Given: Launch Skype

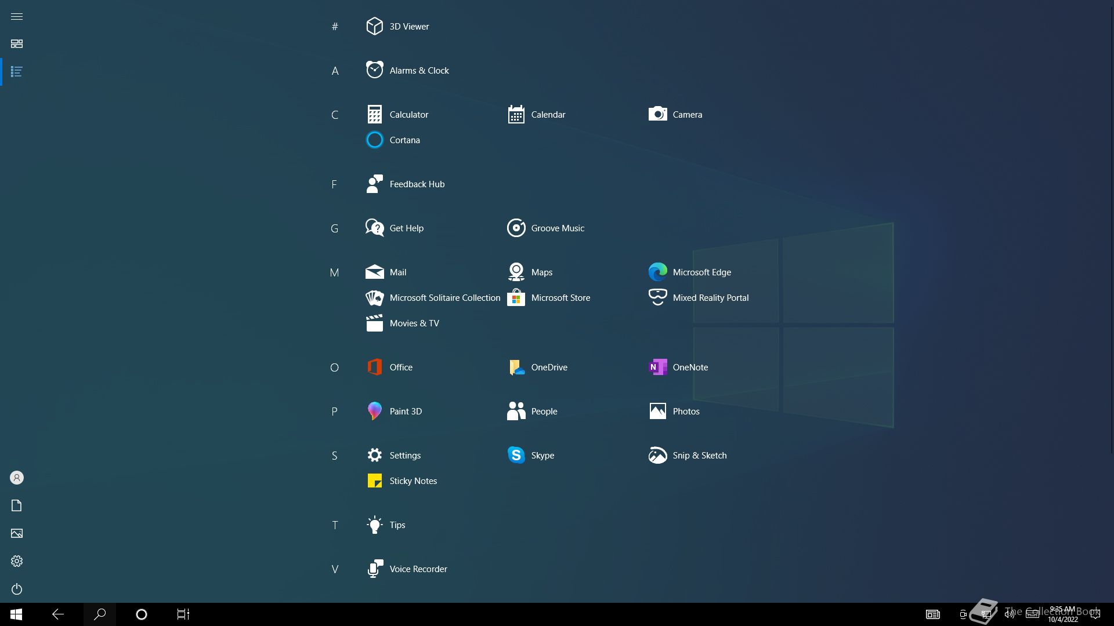Looking at the screenshot, I should click(530, 456).
